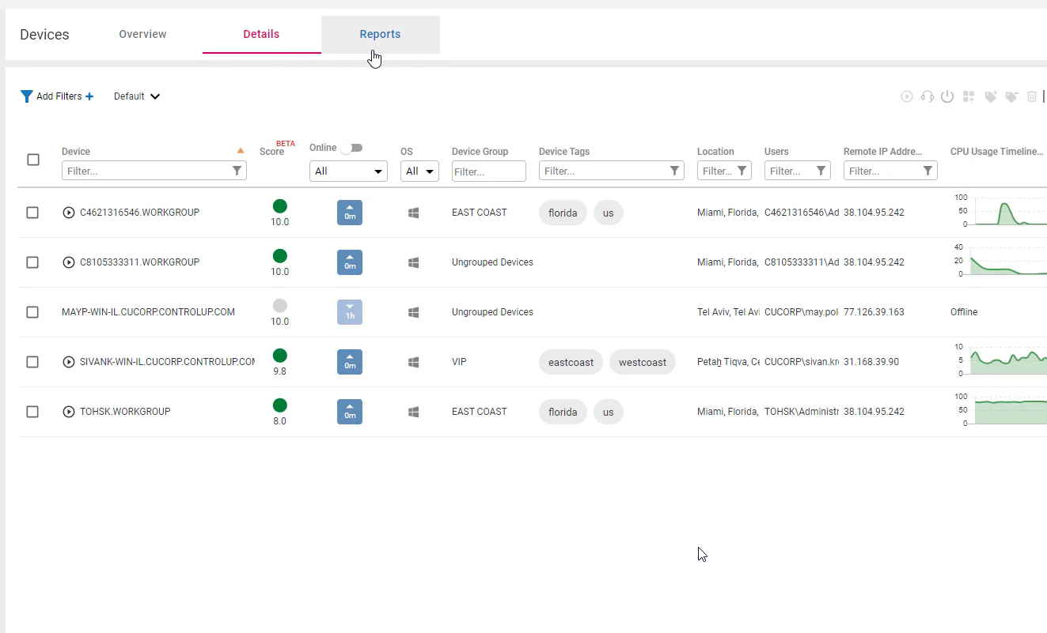The width and height of the screenshot is (1047, 633).
Task: Click the Users filter field
Action: 798,171
